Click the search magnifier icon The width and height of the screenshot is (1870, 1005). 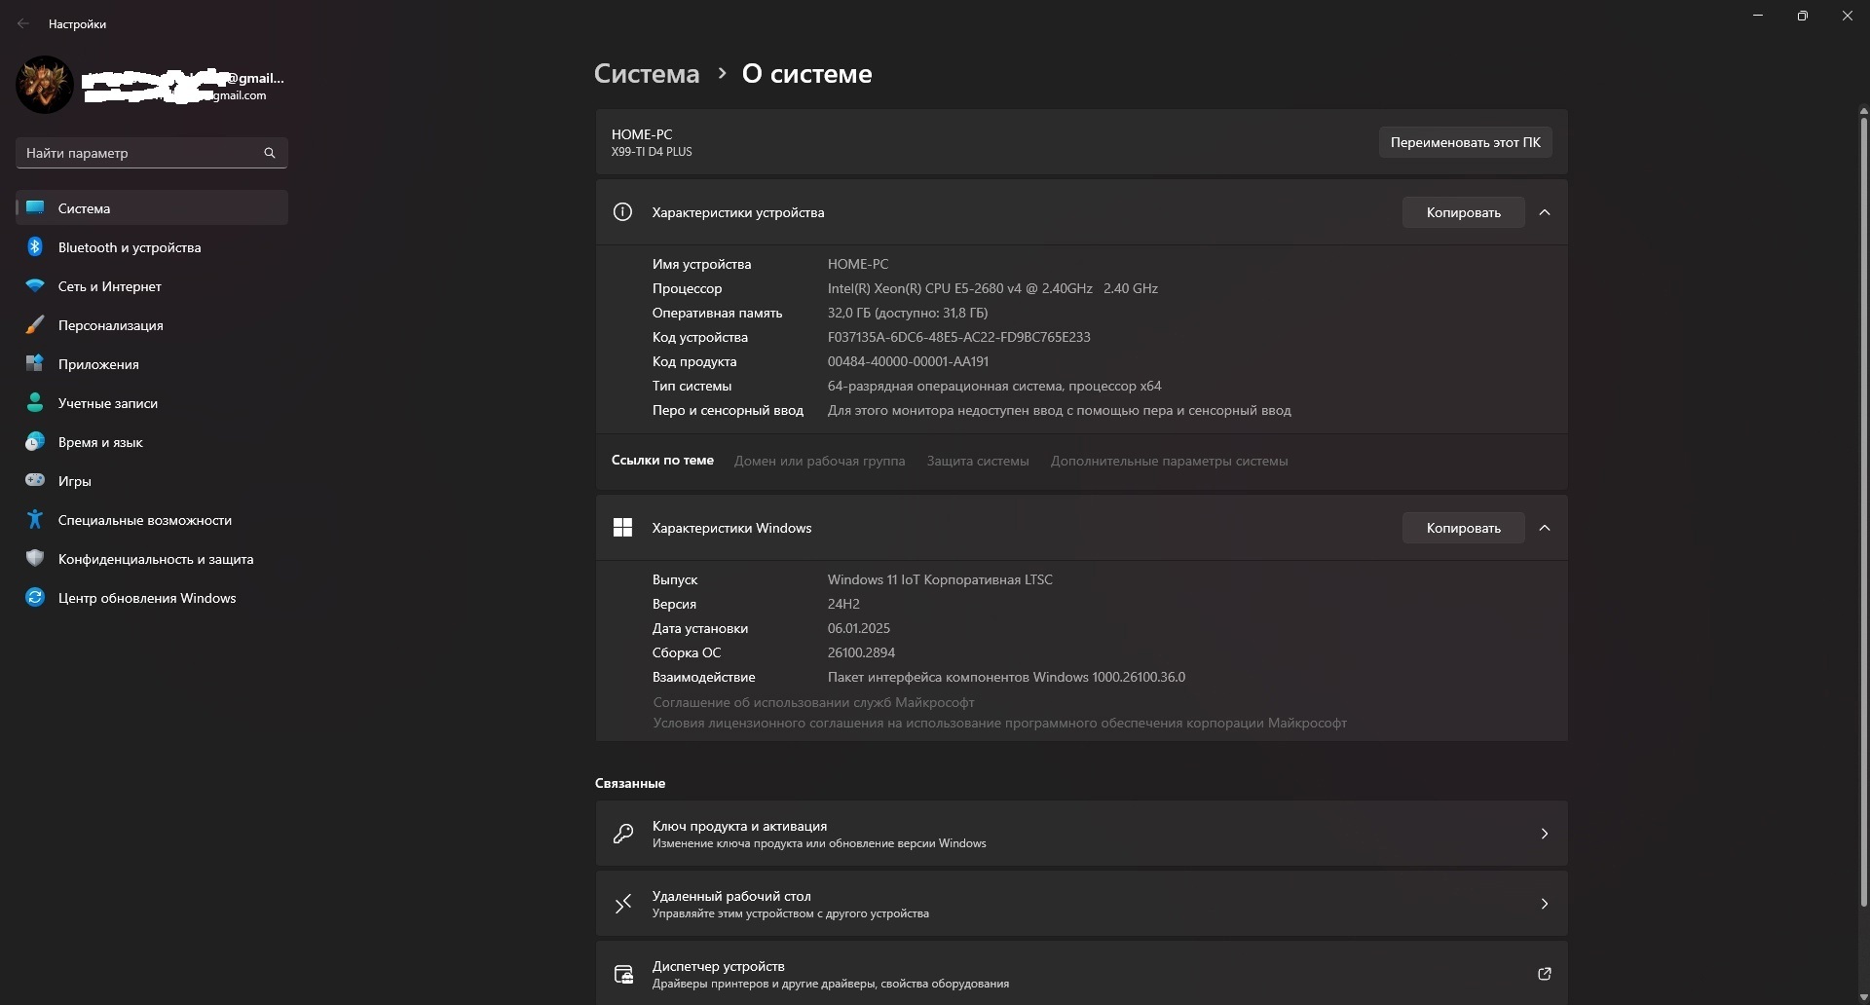(270, 153)
